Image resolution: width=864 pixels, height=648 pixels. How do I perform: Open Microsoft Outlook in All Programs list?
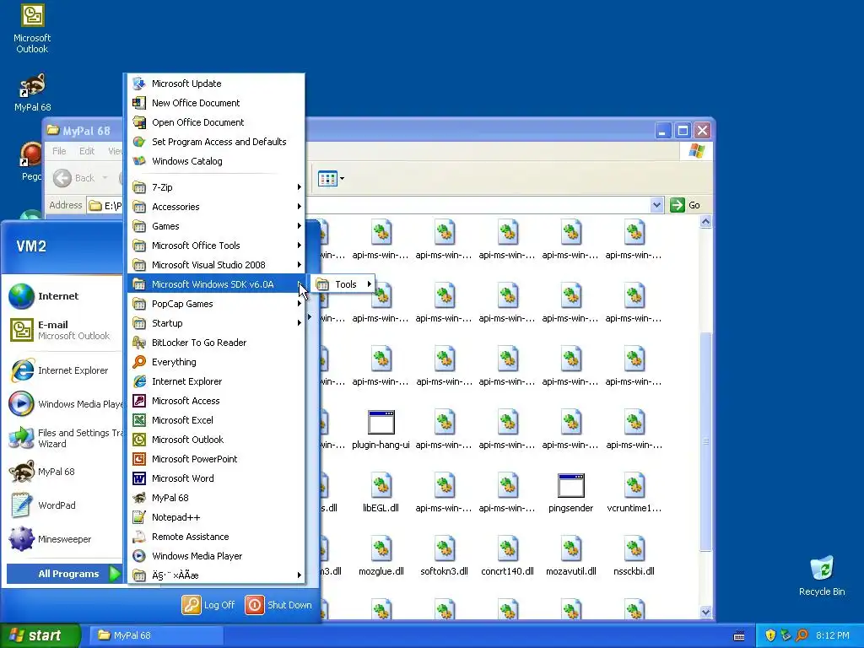point(216,439)
